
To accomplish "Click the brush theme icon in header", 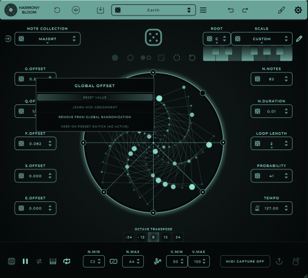I will pyautogui.click(x=281, y=10).
